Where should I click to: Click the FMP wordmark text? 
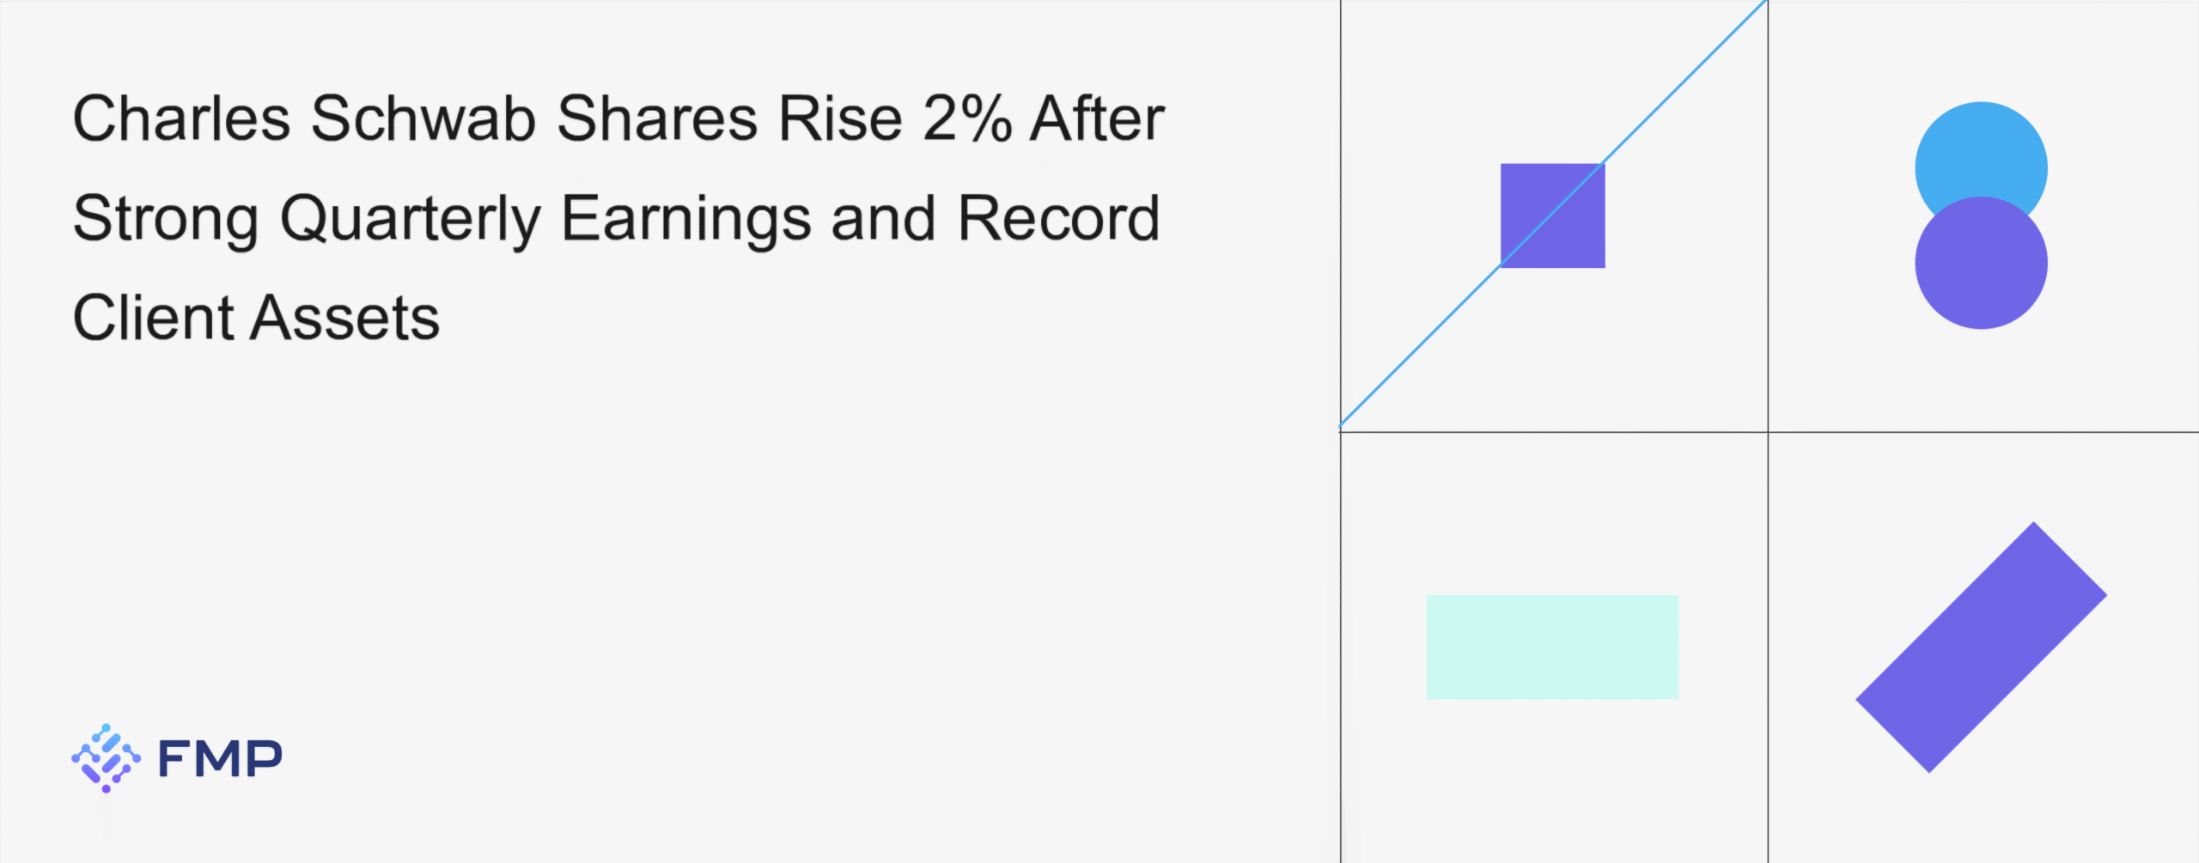pyautogui.click(x=220, y=759)
